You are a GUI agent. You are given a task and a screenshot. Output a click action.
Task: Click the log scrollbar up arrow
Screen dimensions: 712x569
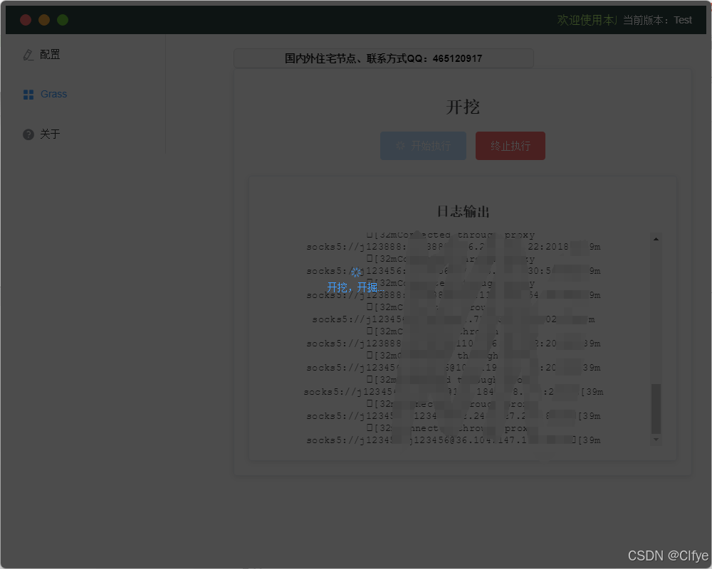click(656, 239)
